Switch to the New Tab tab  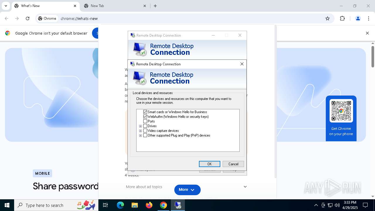pyautogui.click(x=115, y=6)
